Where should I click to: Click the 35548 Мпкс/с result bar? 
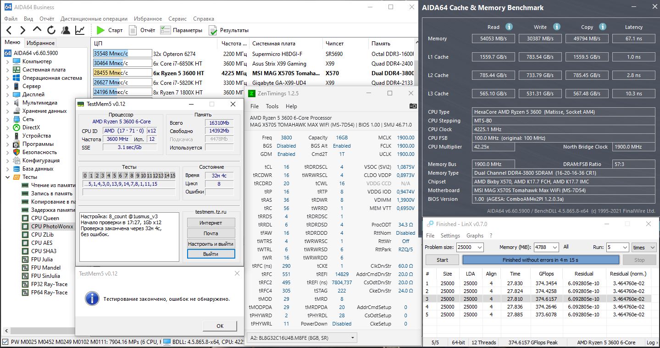pos(122,54)
